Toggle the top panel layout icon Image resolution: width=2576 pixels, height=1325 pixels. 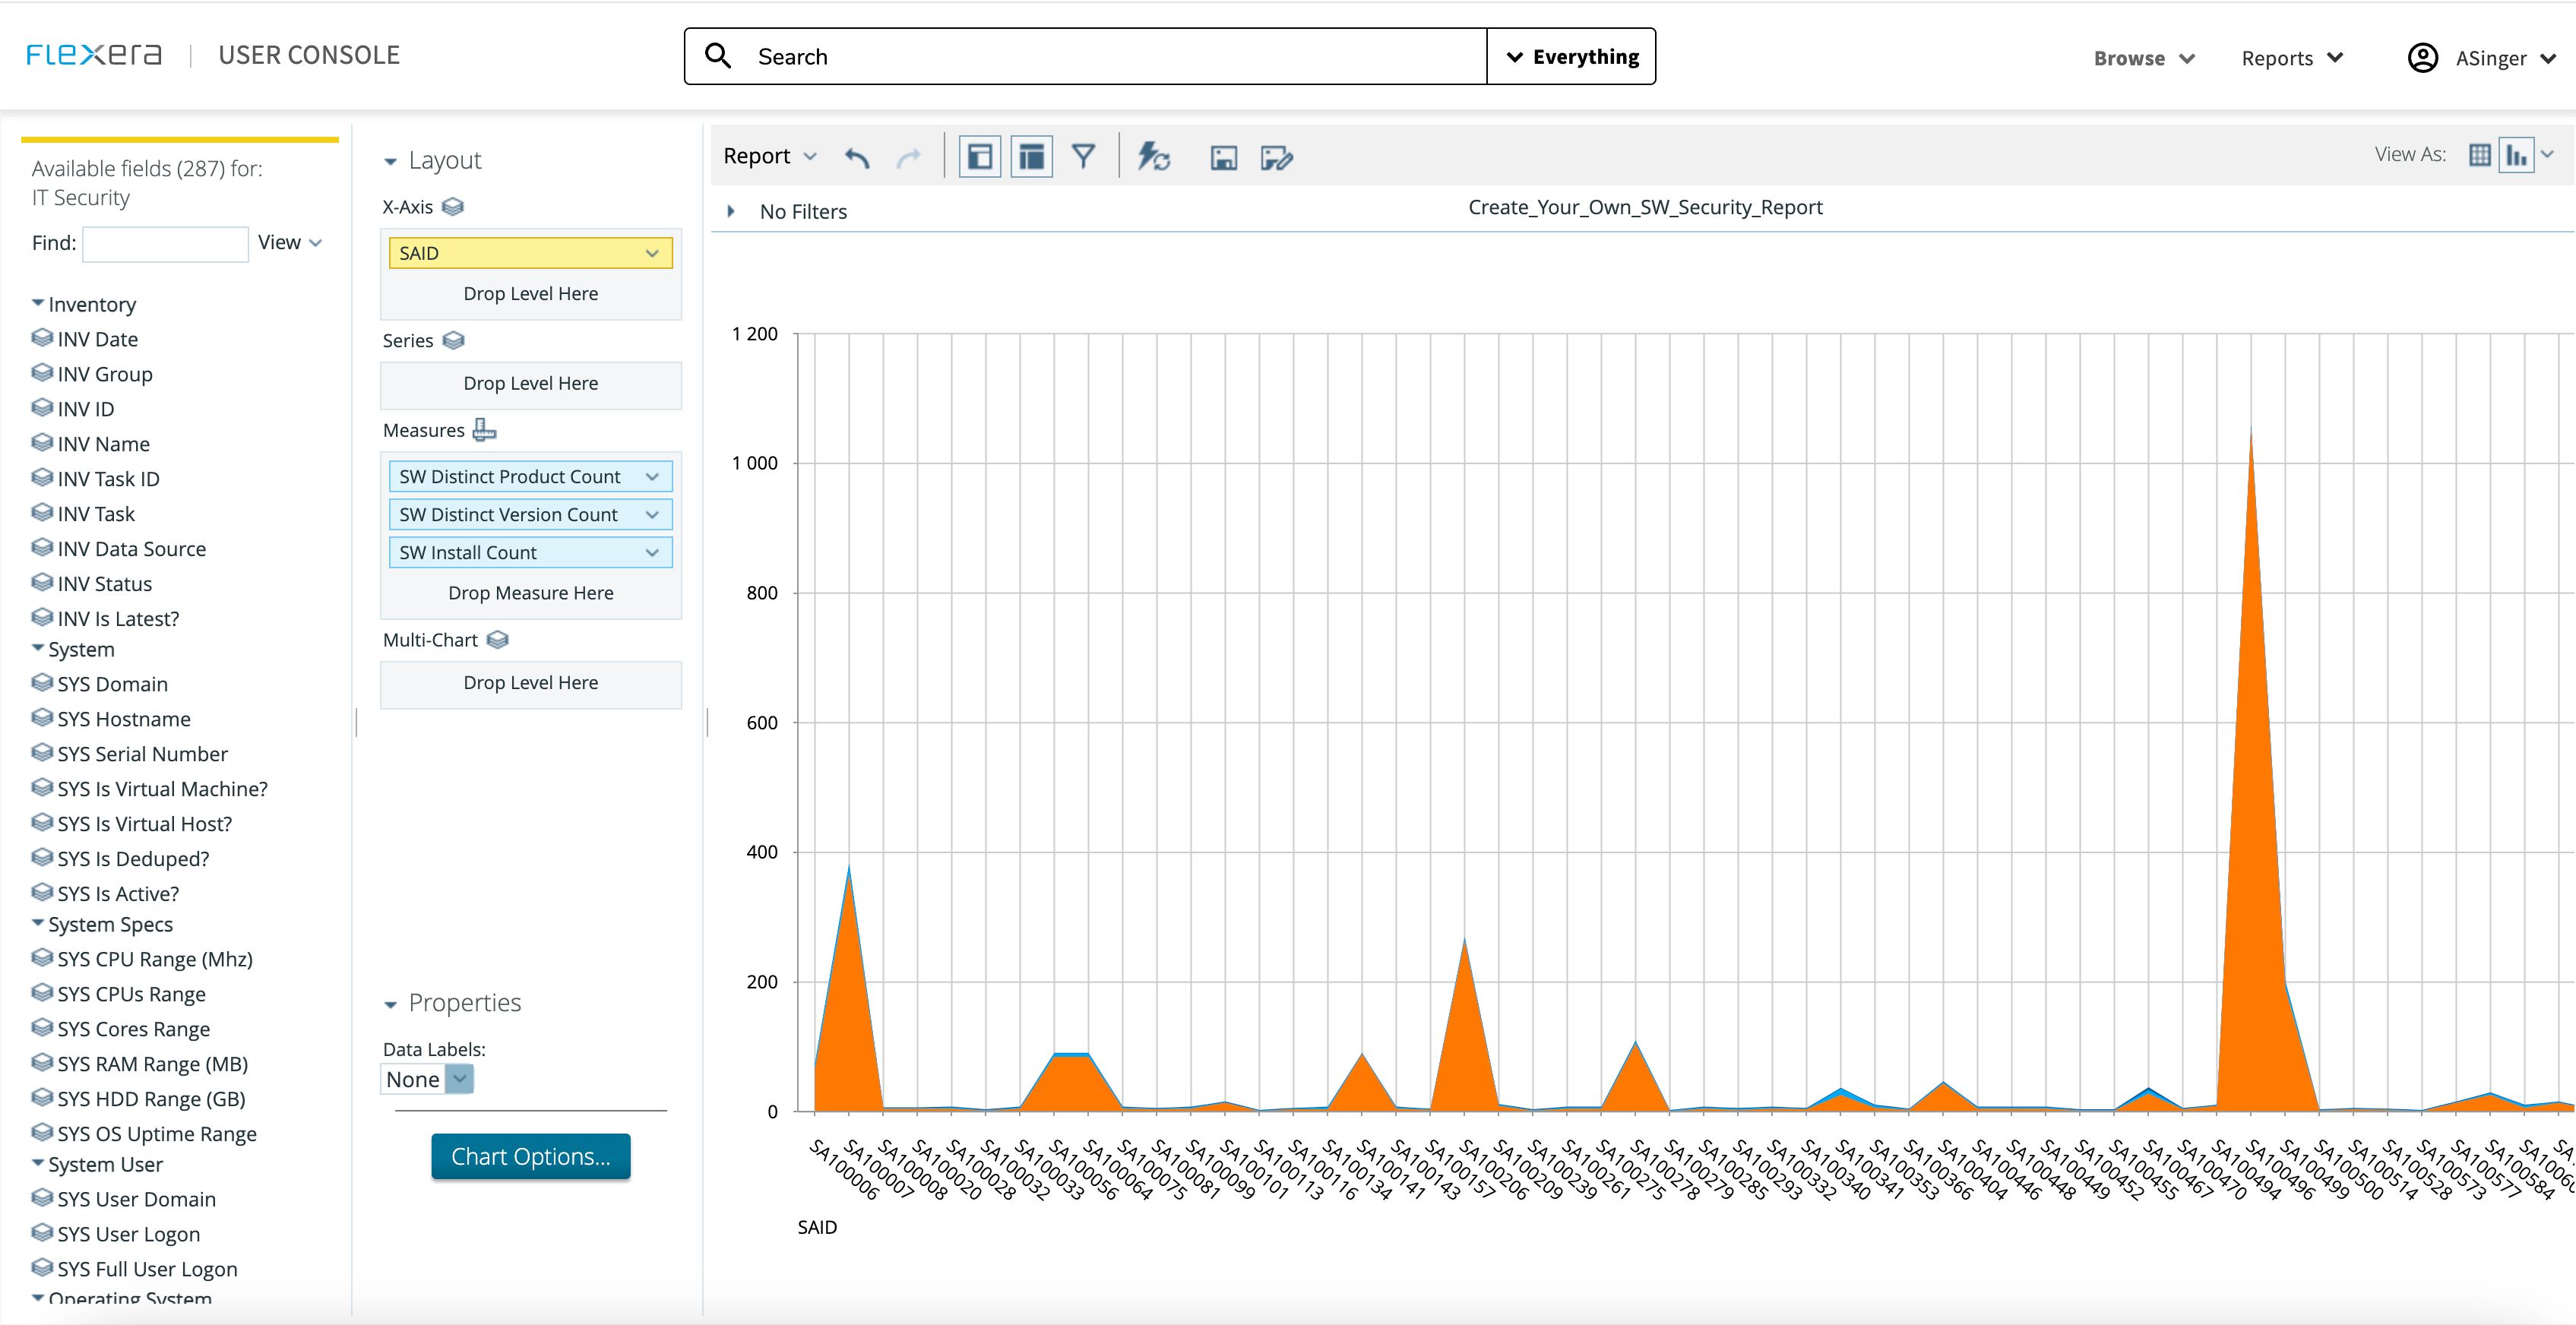coord(1031,156)
